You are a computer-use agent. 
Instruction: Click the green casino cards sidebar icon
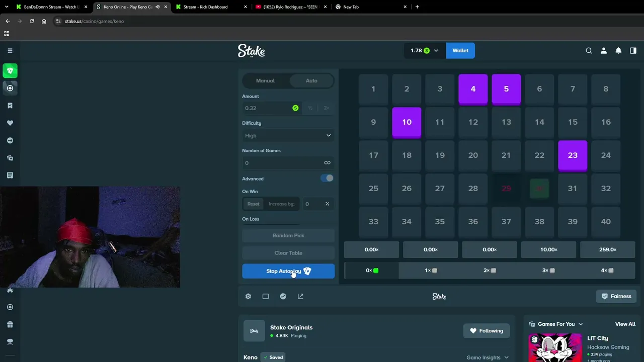10,71
